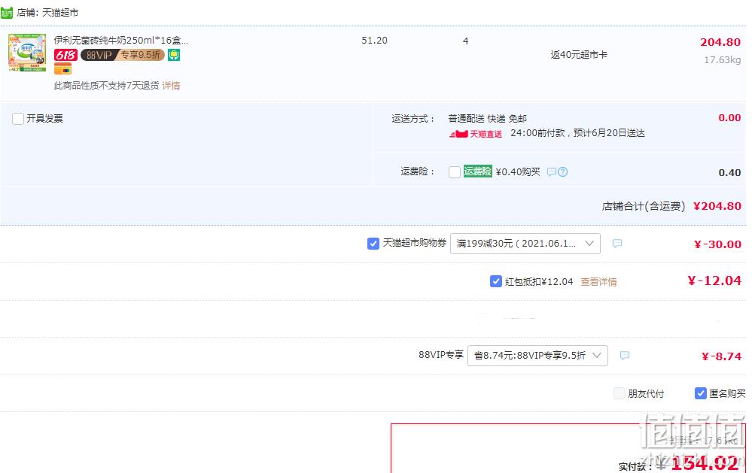The image size is (752, 473).
Task: Click the Tmall supermarket store logo icon
Action: click(7, 13)
